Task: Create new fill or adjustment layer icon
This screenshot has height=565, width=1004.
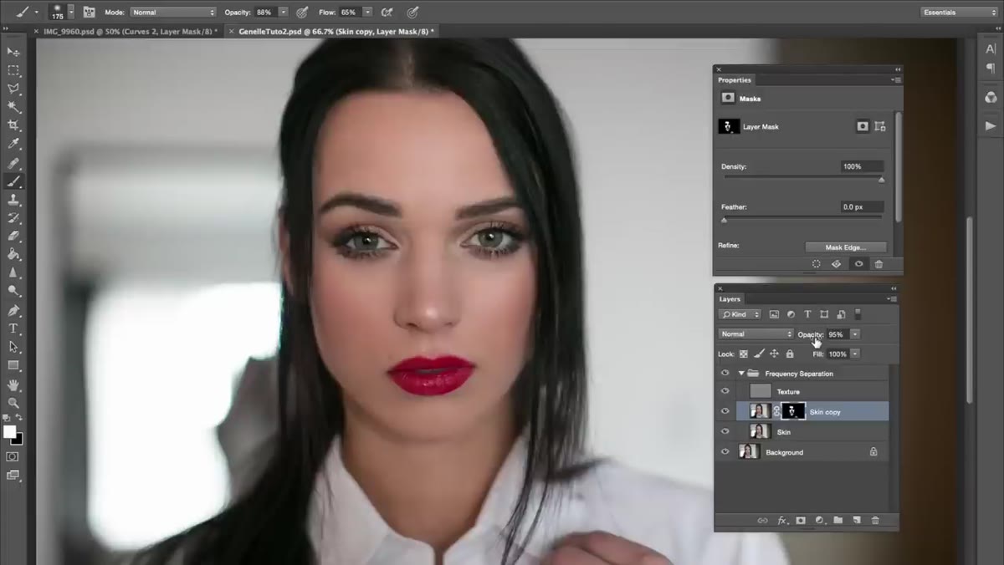Action: (820, 520)
